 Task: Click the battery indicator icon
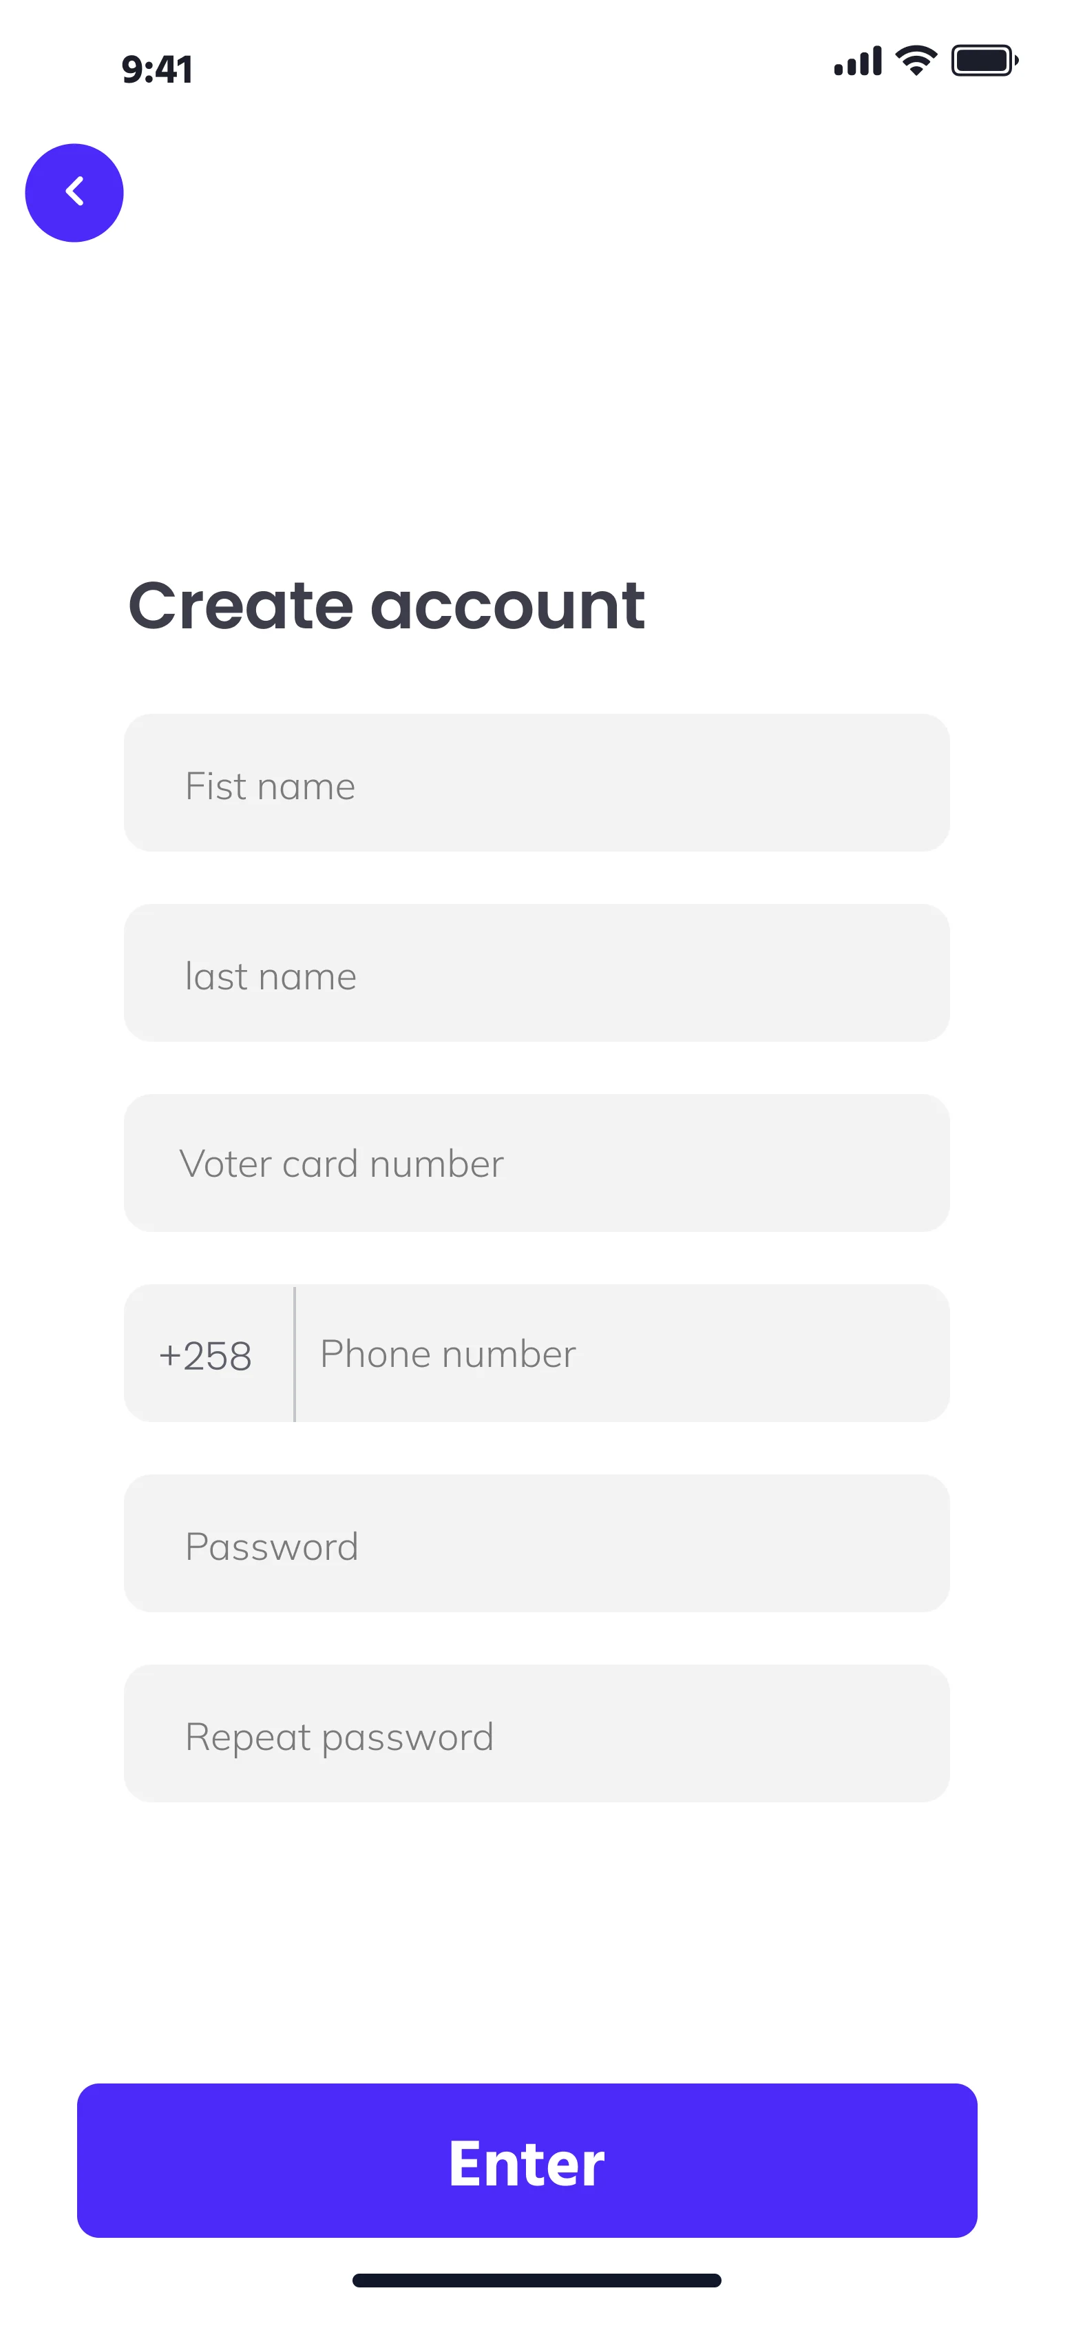(x=984, y=61)
